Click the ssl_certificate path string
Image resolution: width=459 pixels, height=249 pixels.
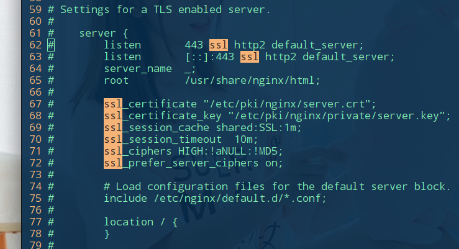(x=289, y=104)
